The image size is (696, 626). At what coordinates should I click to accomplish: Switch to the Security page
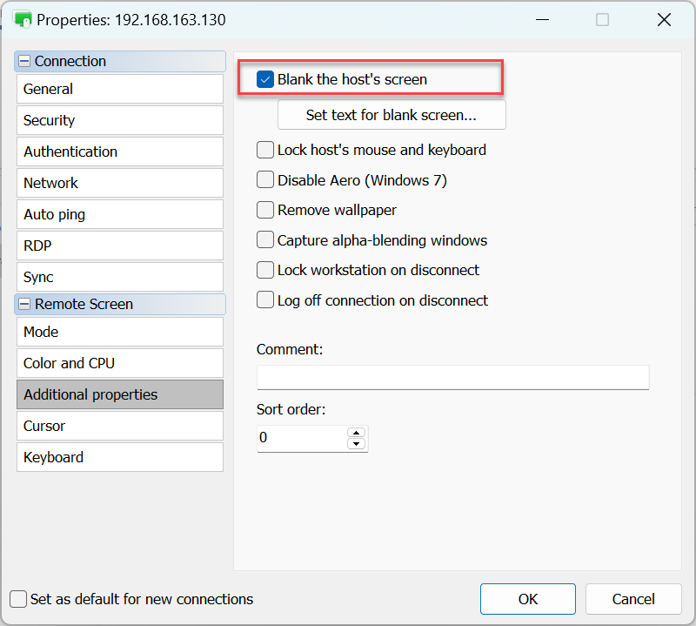tap(120, 120)
